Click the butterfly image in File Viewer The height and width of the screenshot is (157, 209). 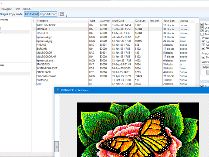[138, 130]
